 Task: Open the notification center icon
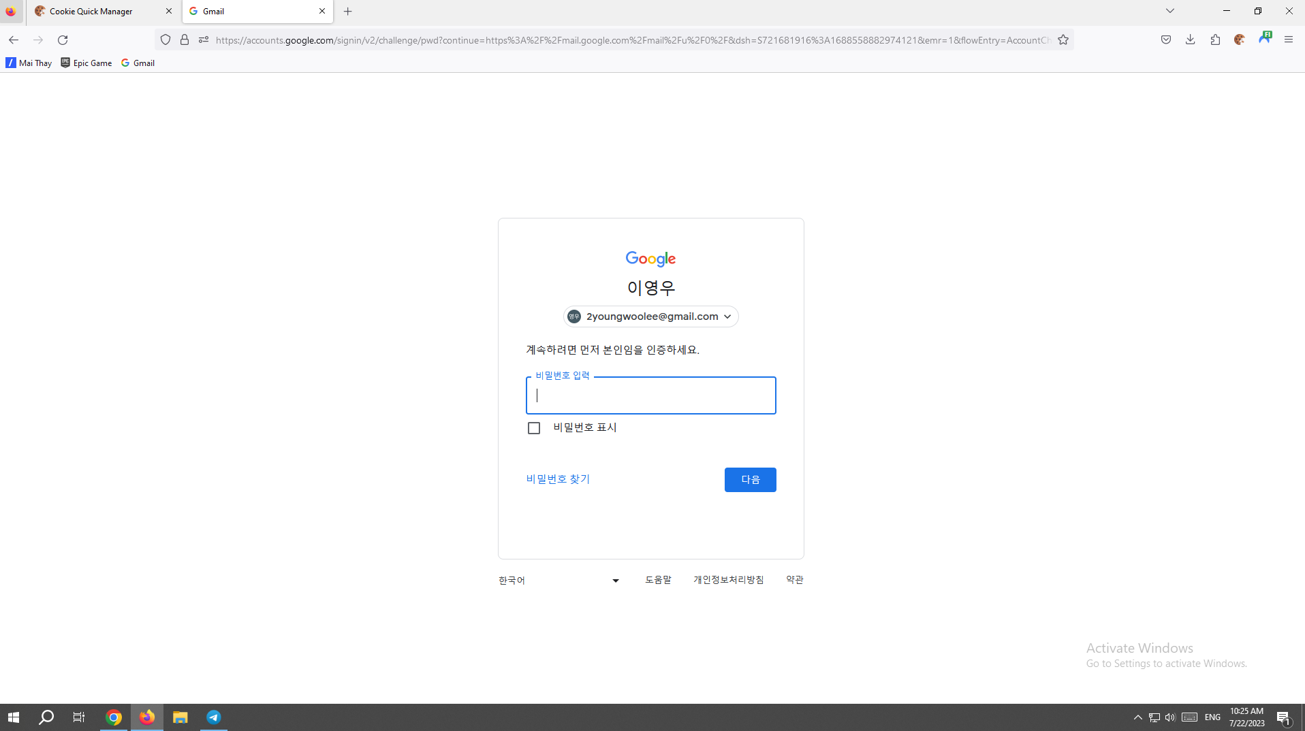tap(1284, 717)
